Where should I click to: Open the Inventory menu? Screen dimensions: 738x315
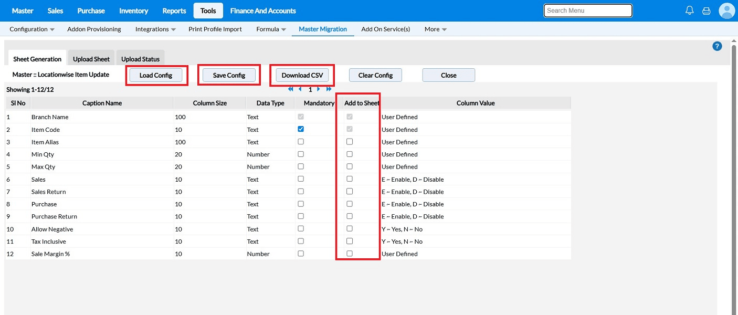(133, 10)
